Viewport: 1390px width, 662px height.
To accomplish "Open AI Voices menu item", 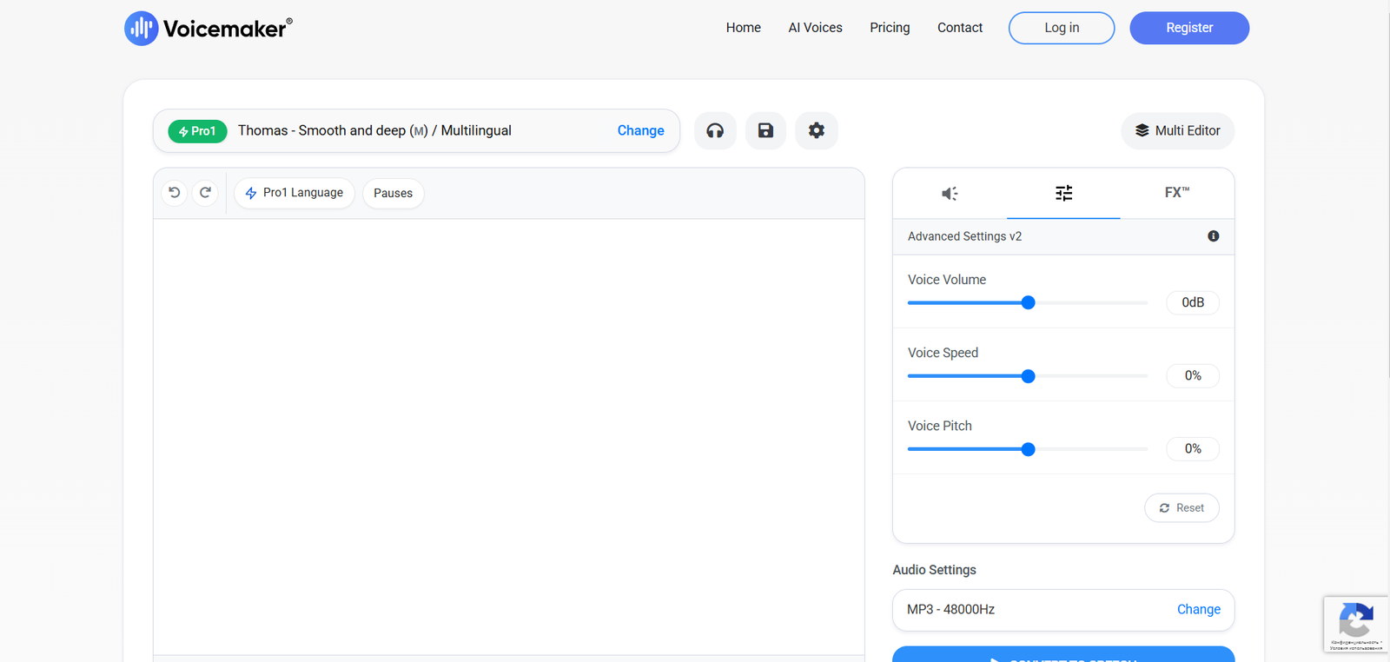I will (x=815, y=28).
